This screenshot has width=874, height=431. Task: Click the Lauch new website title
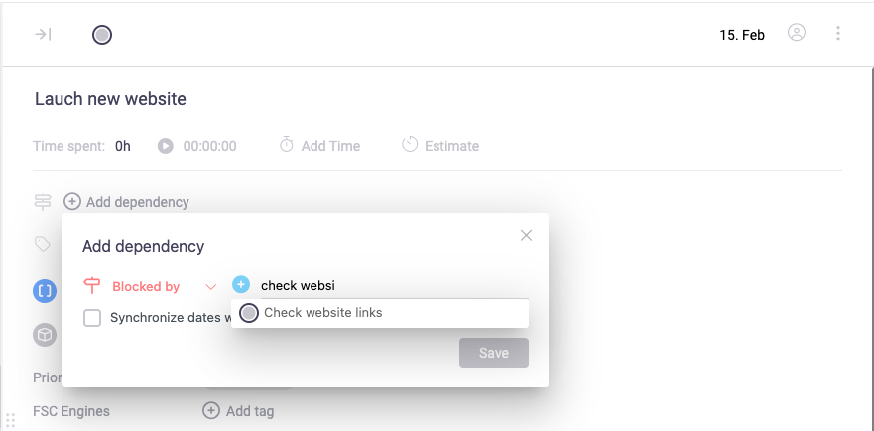tap(110, 99)
